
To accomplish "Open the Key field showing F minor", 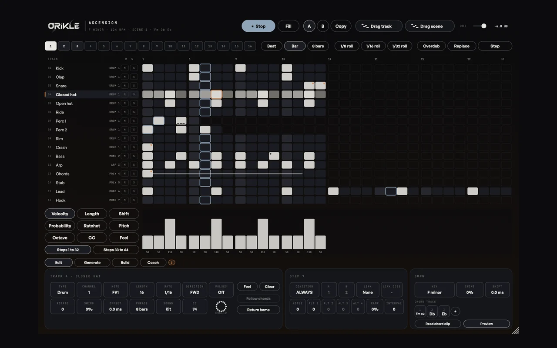I will tap(434, 290).
